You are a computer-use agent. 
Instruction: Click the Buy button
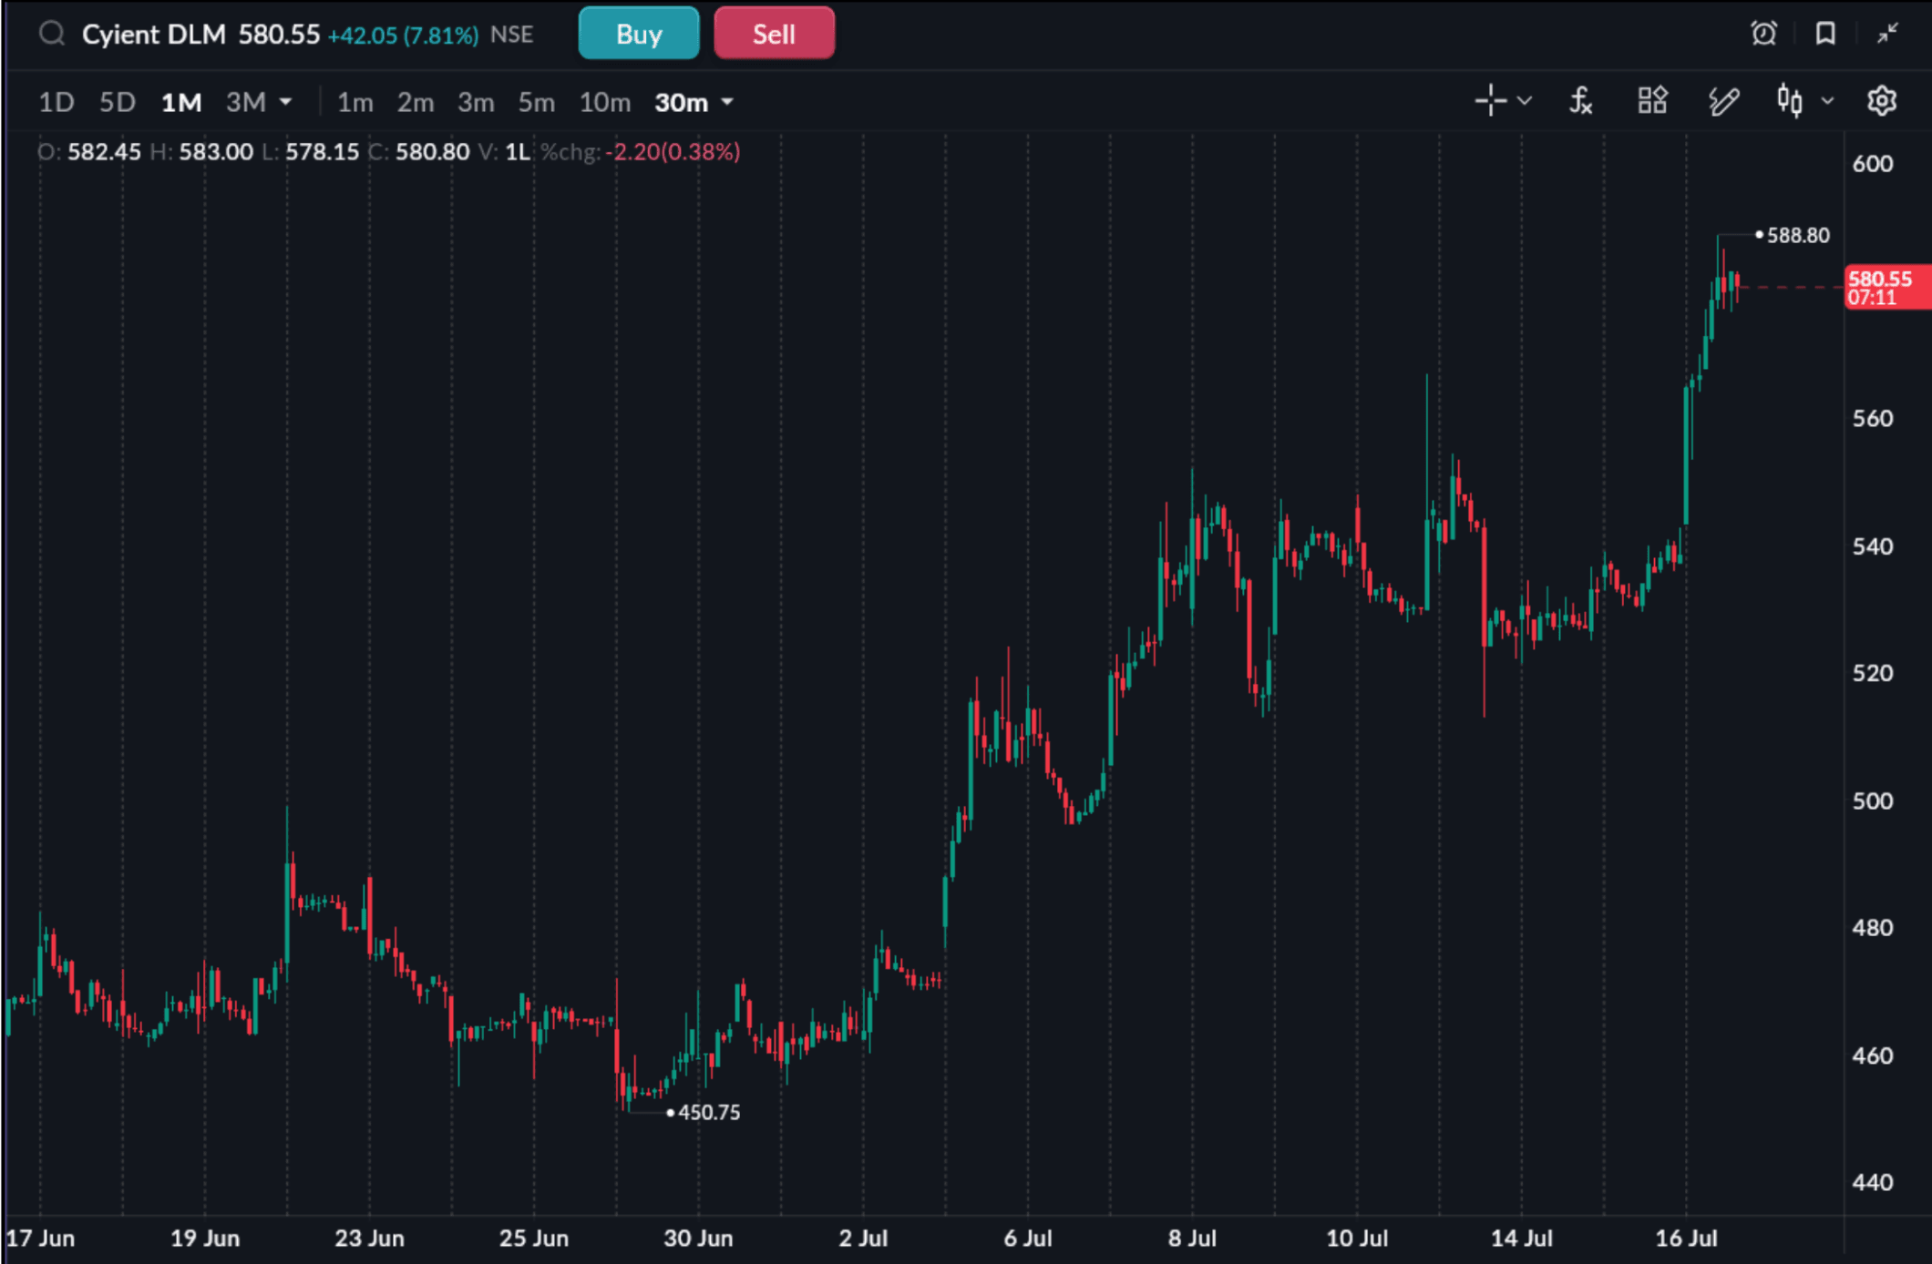639,34
